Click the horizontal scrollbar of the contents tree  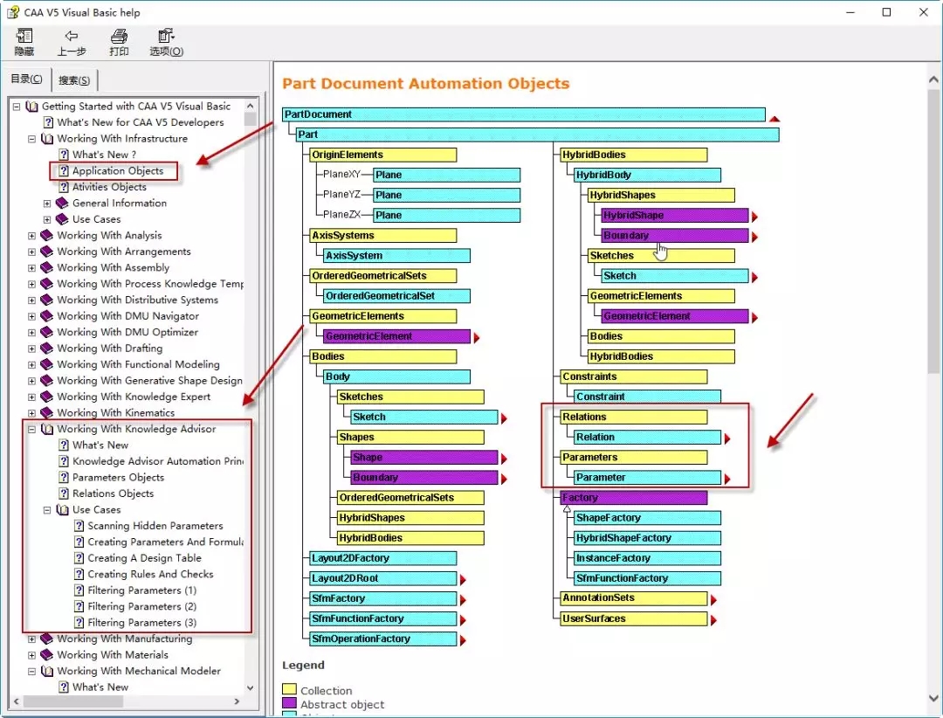(72, 701)
